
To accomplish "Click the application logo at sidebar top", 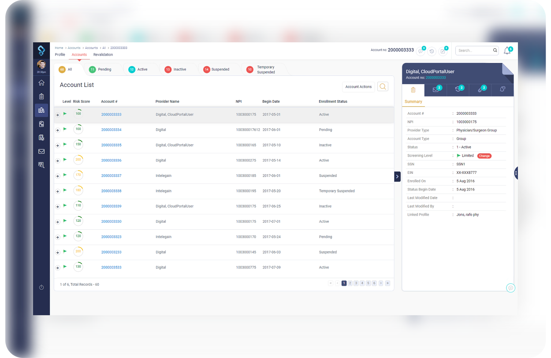I will pos(41,50).
